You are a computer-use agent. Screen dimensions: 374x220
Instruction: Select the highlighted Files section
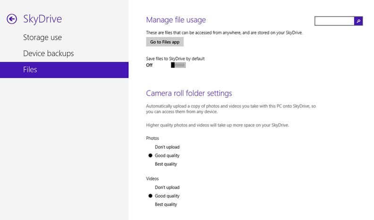[64, 70]
